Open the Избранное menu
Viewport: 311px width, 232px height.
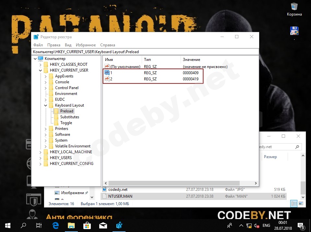point(86,45)
